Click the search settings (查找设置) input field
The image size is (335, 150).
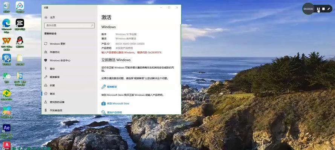pos(69,25)
